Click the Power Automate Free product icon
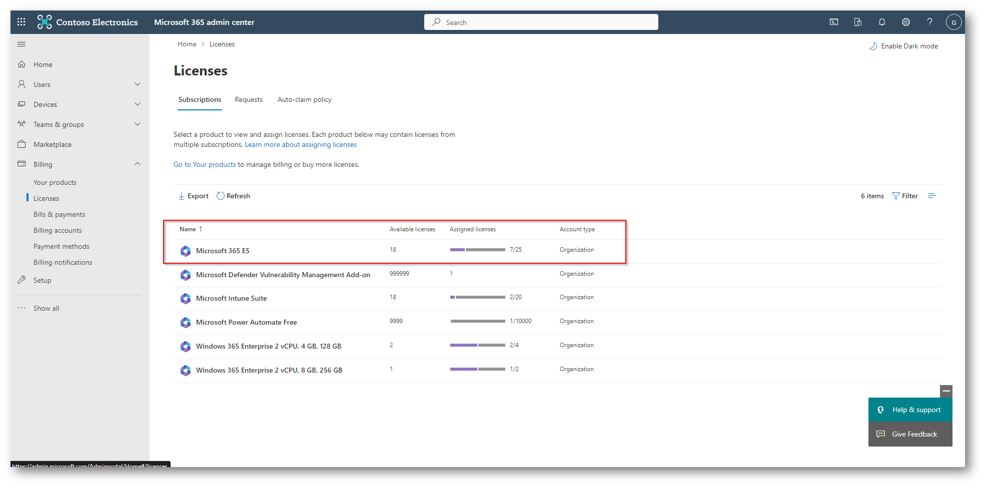Screen dimensions: 986x488 click(x=186, y=322)
